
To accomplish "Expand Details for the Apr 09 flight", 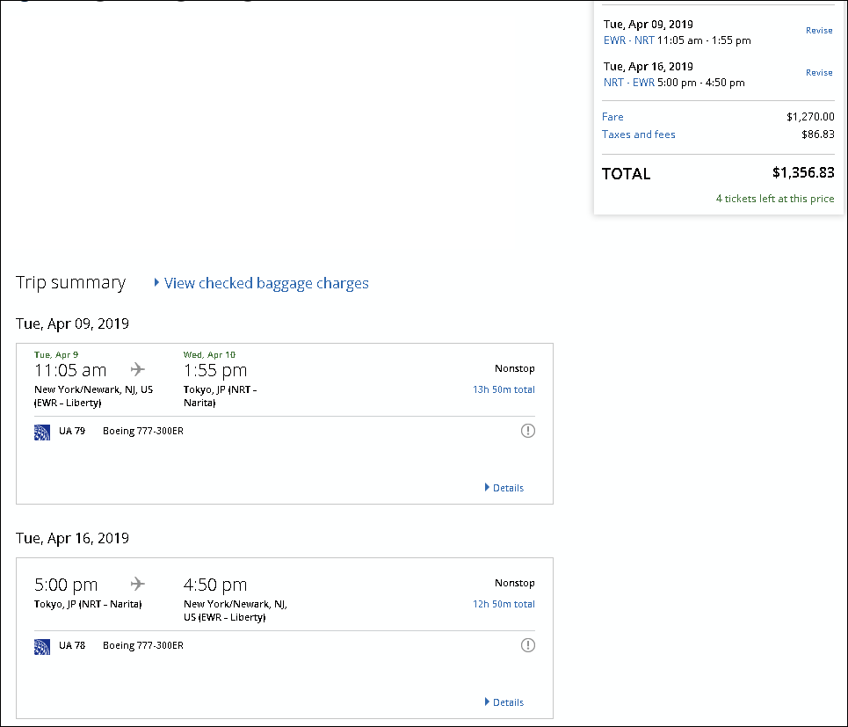I will (x=504, y=488).
